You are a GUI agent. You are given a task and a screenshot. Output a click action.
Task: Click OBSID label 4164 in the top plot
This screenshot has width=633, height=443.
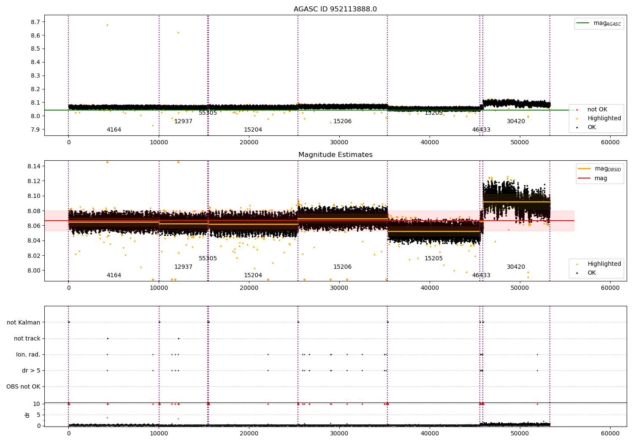[x=114, y=130]
